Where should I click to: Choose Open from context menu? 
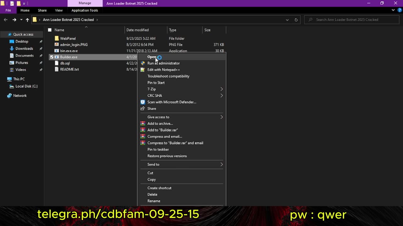tap(182, 57)
